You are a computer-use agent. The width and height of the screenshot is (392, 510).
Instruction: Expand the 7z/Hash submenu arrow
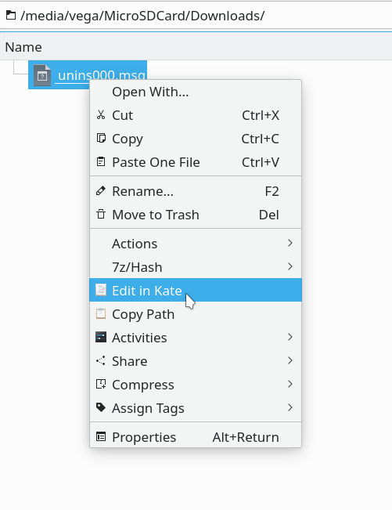point(290,266)
